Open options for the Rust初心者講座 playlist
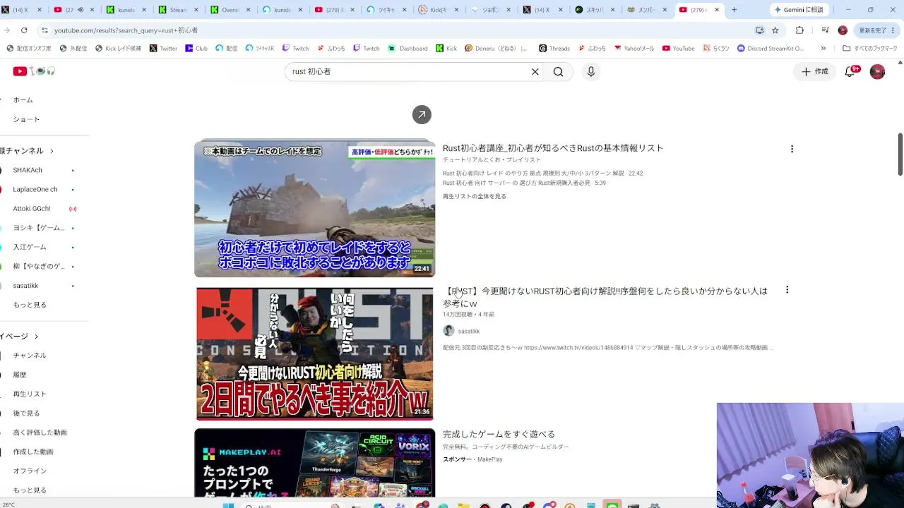The height and width of the screenshot is (508, 904). (x=792, y=149)
